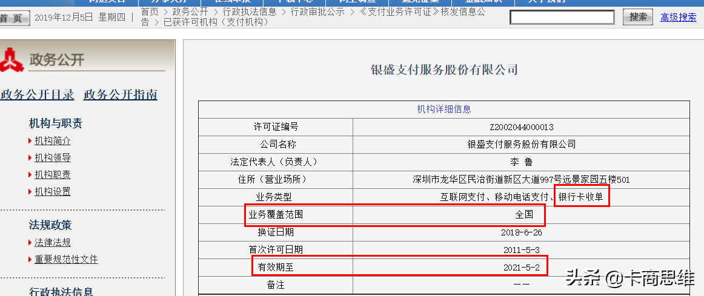The width and height of the screenshot is (704, 296).
Task: Click the 住所（营业场所） label cell
Action: click(x=276, y=180)
